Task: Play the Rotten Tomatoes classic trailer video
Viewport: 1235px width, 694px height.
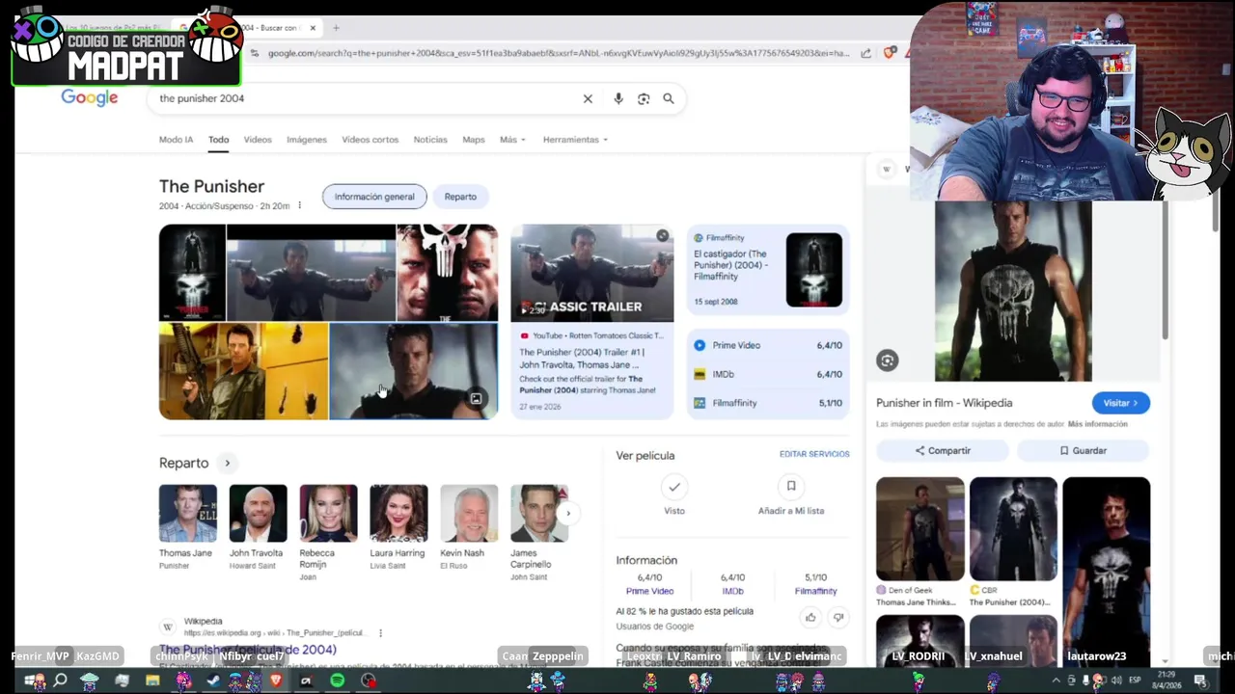Action: (592, 273)
